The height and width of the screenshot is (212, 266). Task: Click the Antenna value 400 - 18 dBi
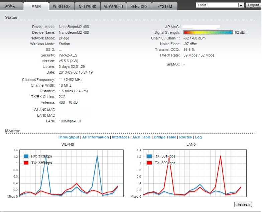pyautogui.click(x=69, y=102)
